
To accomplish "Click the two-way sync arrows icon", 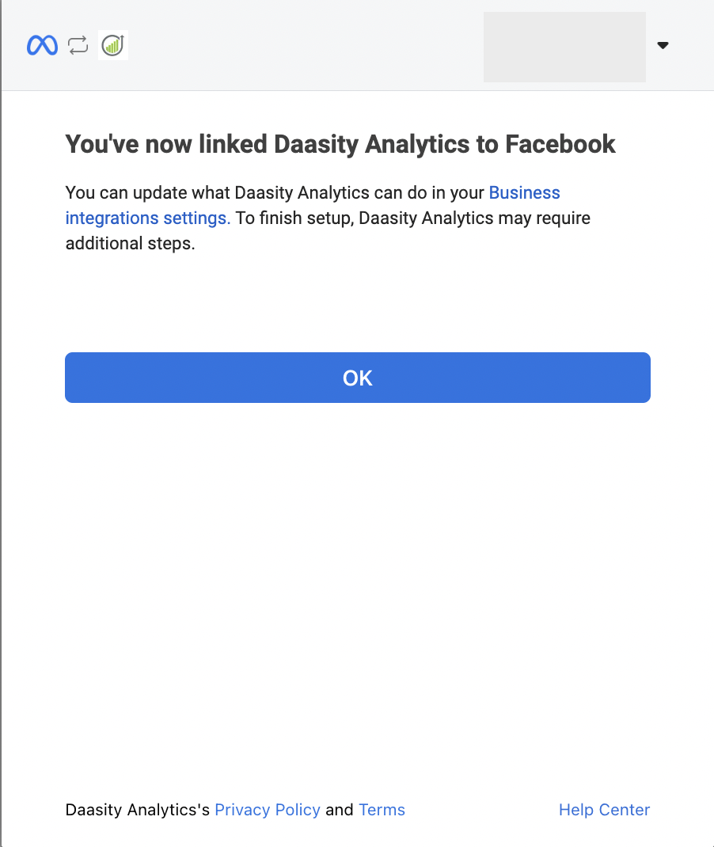I will pyautogui.click(x=78, y=46).
